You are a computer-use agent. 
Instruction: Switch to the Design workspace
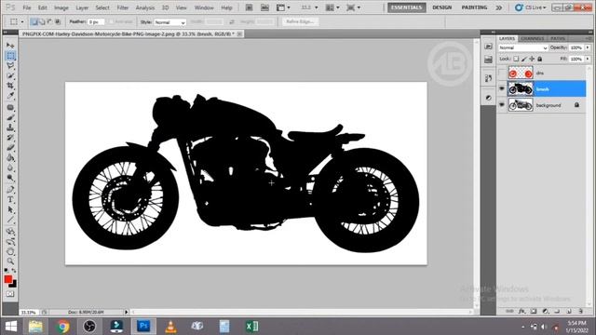point(441,7)
